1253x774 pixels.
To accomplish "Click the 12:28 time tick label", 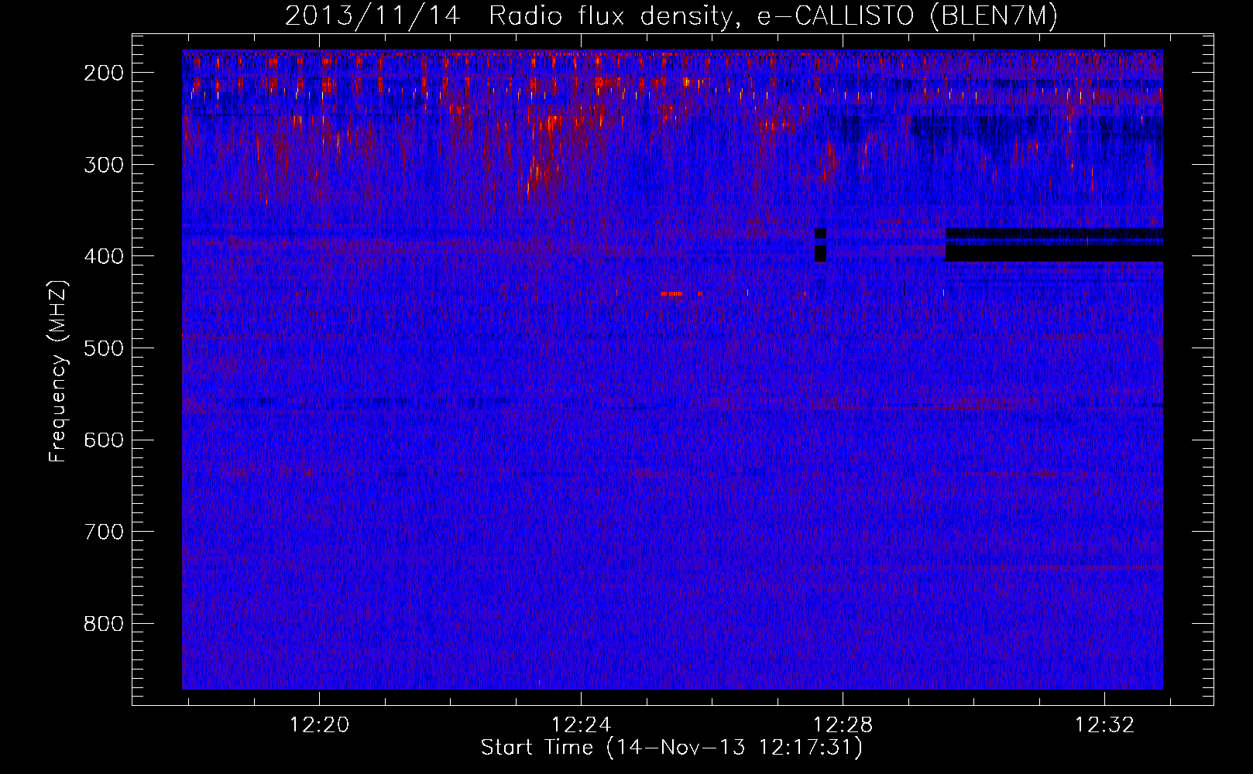I will pyautogui.click(x=843, y=725).
